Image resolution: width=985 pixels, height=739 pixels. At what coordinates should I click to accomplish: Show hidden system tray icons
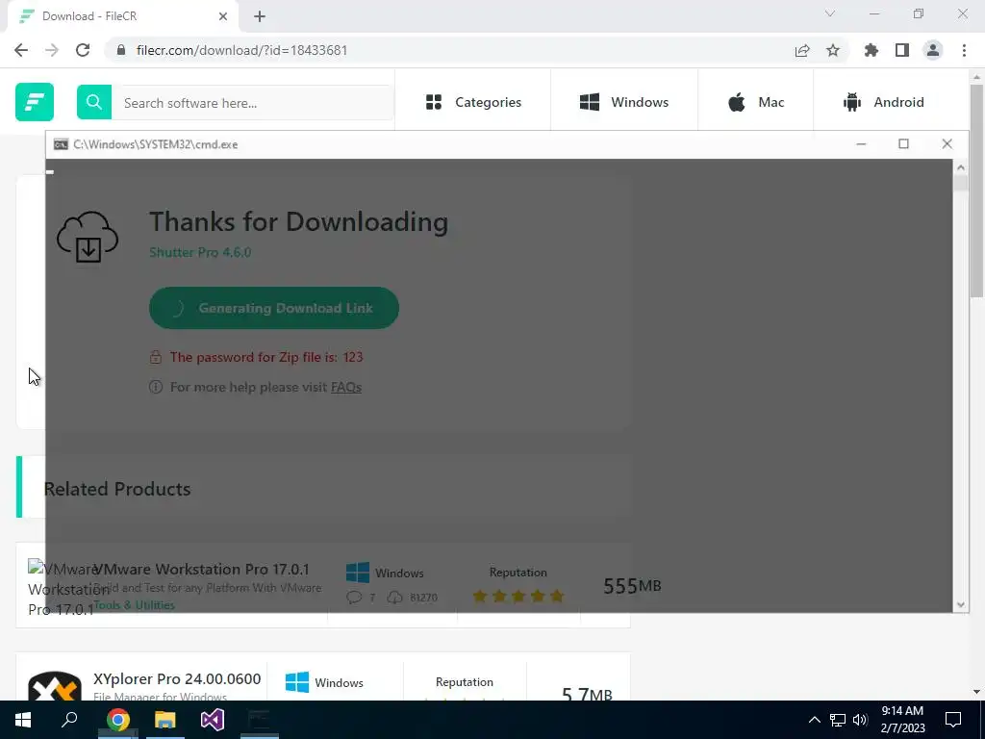coord(814,720)
